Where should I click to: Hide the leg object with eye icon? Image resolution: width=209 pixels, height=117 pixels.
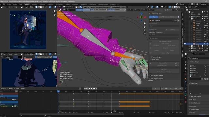click(x=207, y=28)
